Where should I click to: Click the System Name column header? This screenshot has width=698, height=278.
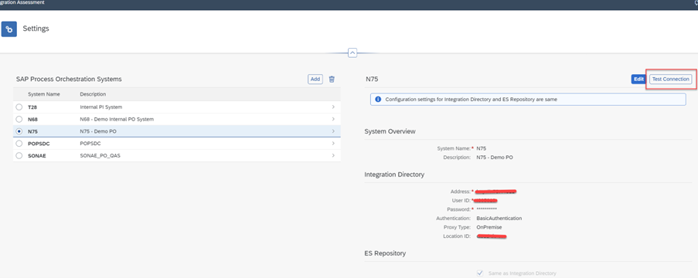43,94
